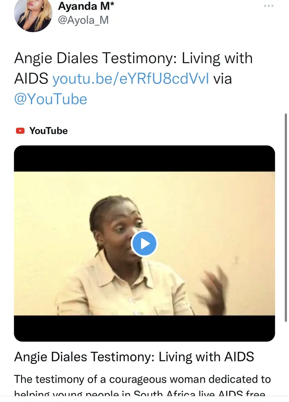289x402 pixels.
Task: Open the @YouTube mention link
Action: point(51,99)
